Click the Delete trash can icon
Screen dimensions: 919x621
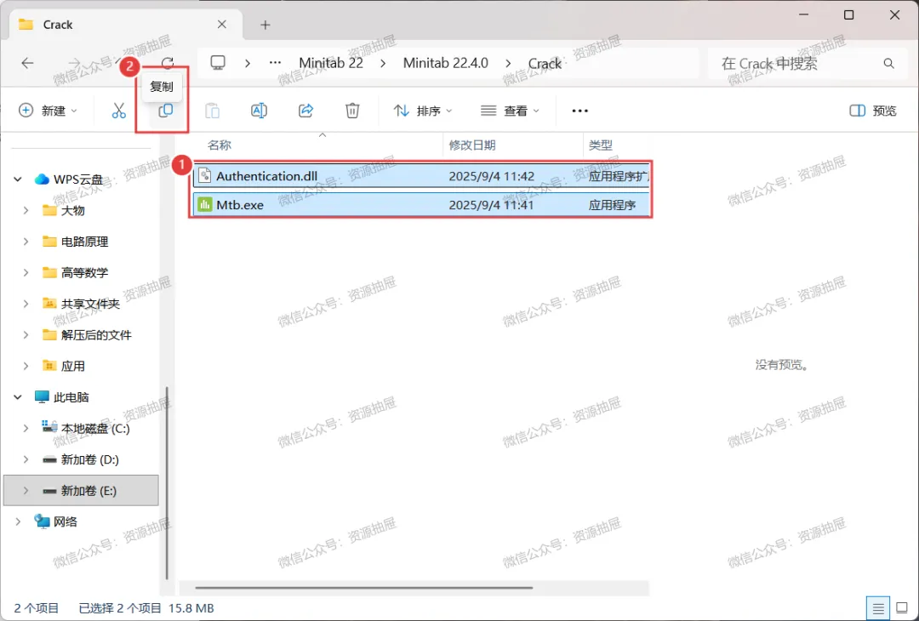(x=352, y=111)
